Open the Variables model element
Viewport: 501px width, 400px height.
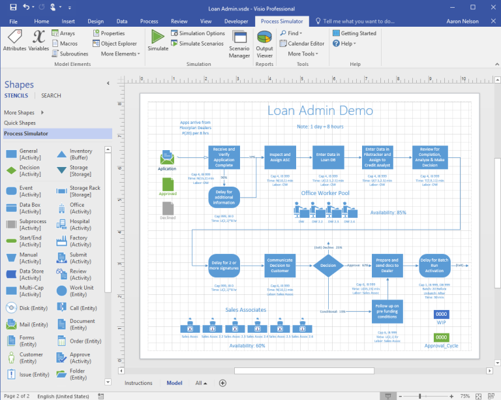coord(38,40)
